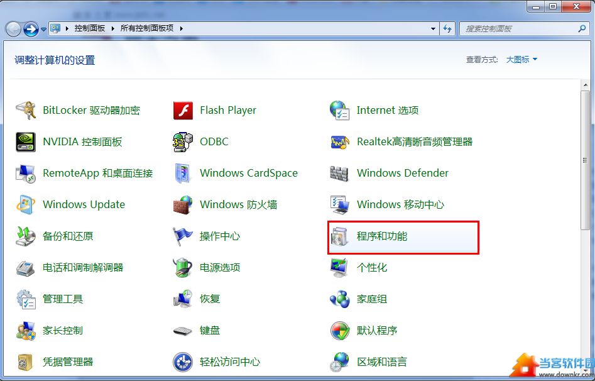Open the Flash Player red icon
The image size is (595, 381).
[x=183, y=110]
